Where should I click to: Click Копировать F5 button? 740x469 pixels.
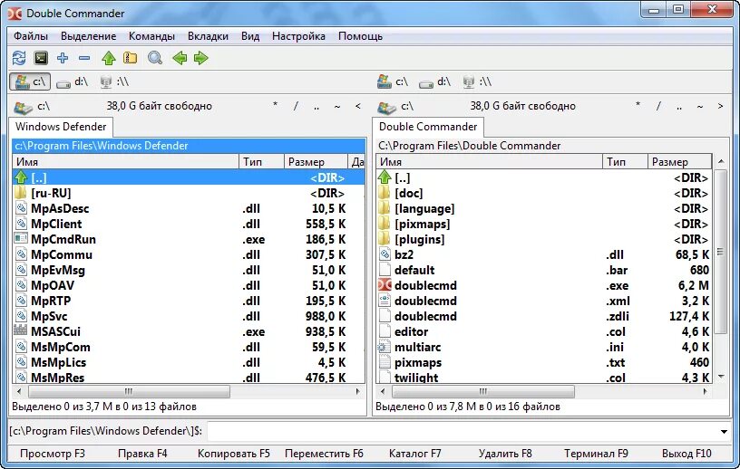click(x=234, y=454)
